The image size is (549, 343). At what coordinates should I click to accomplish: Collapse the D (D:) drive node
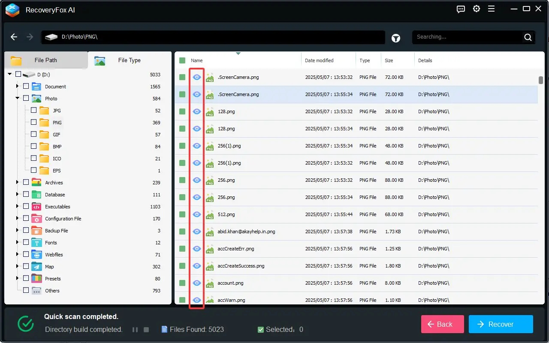10,74
